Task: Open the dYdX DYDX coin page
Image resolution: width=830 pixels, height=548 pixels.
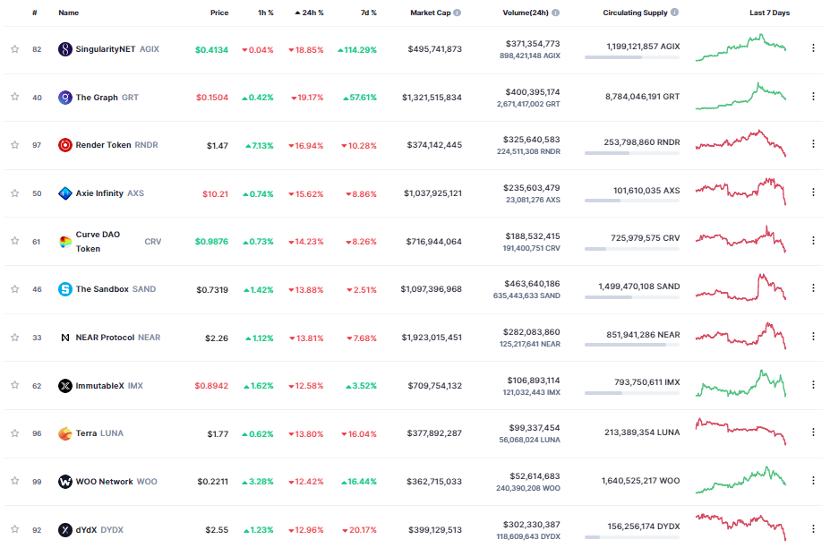Action: pos(99,530)
